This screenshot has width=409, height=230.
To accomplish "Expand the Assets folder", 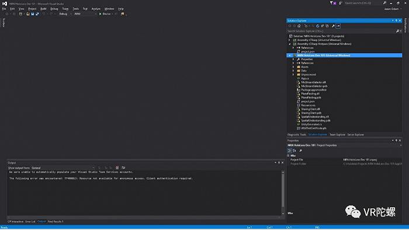I will (293, 67).
